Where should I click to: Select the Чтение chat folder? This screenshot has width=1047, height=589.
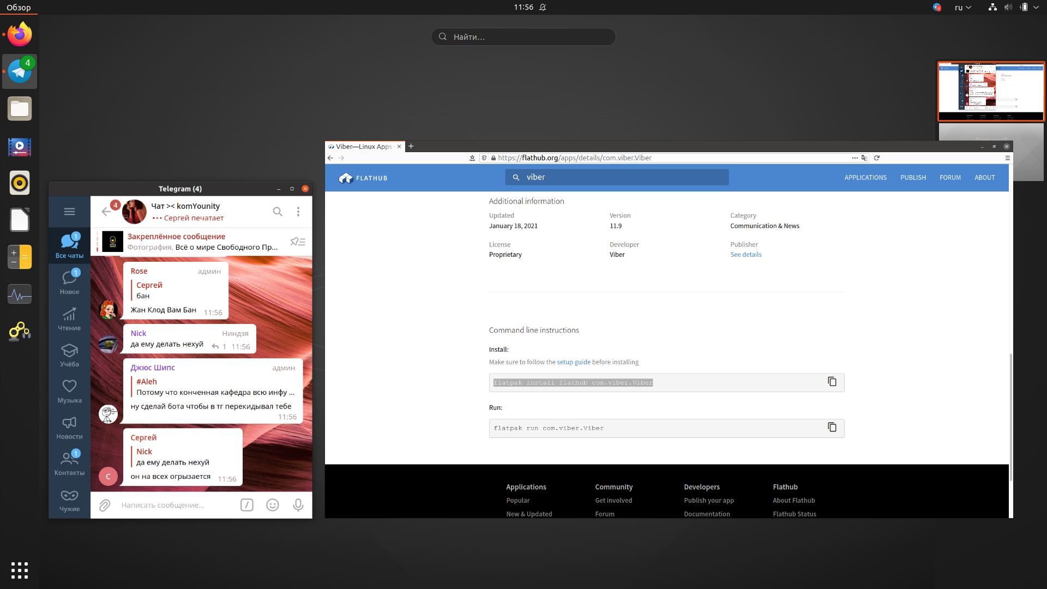[69, 318]
